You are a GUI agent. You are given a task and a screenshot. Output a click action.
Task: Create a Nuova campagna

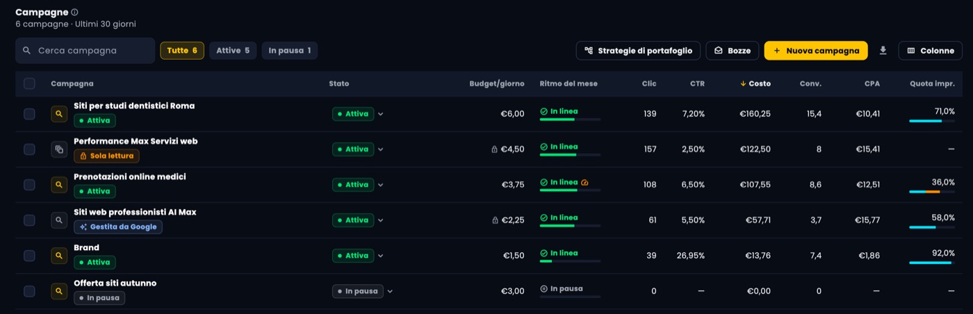click(816, 51)
